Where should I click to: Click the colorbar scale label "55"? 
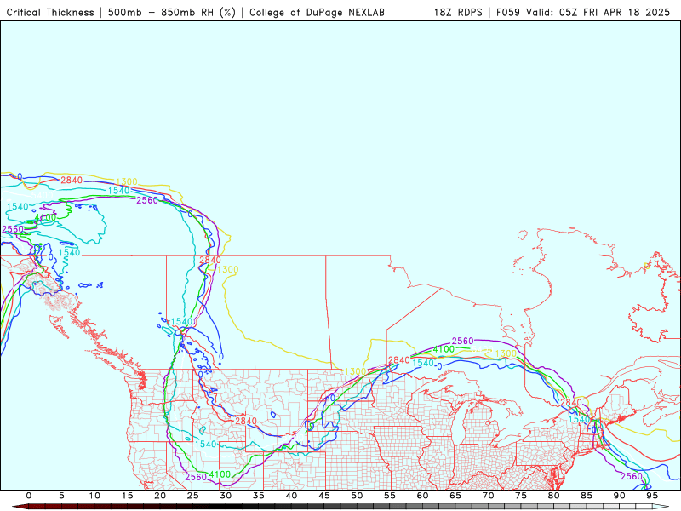coord(390,496)
